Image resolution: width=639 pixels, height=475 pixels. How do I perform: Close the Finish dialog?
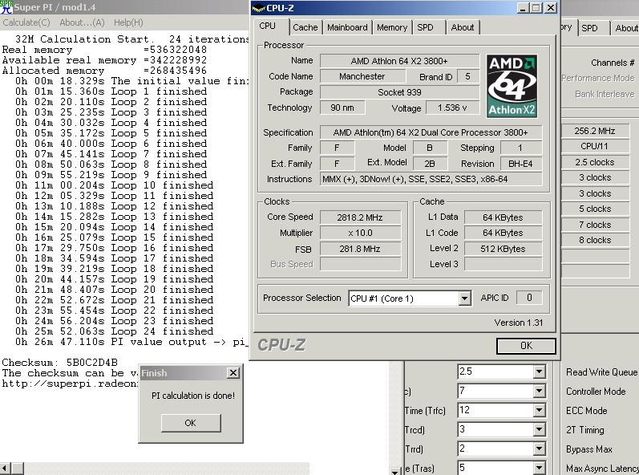(x=233, y=372)
